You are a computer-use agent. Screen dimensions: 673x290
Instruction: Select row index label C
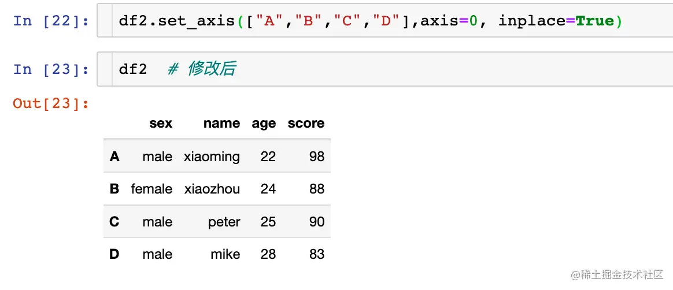[x=114, y=222]
